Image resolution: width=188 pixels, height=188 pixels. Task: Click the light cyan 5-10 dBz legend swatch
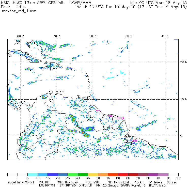click(x=33, y=175)
